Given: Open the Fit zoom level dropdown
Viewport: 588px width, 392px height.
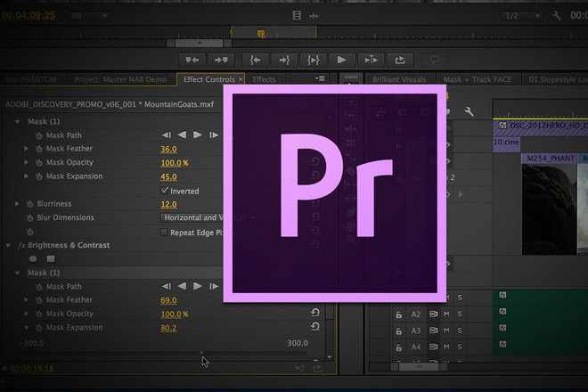Looking at the screenshot, I should coord(89,16).
